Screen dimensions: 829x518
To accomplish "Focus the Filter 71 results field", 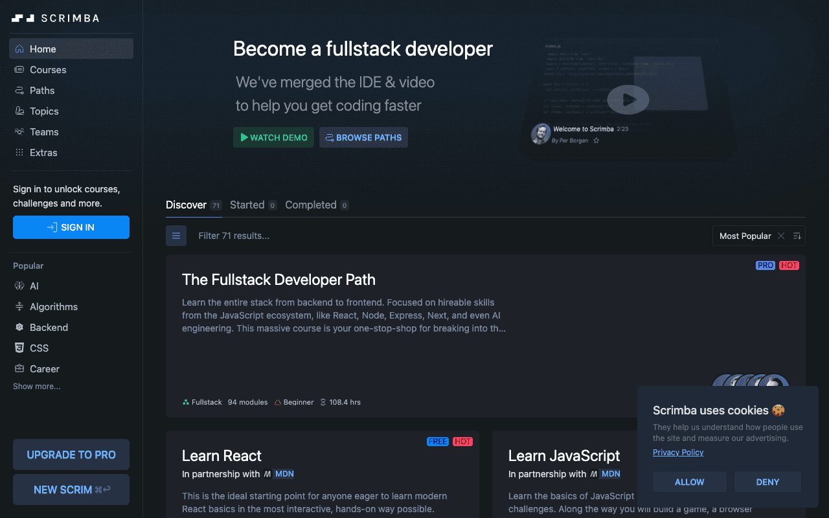I will coord(447,236).
